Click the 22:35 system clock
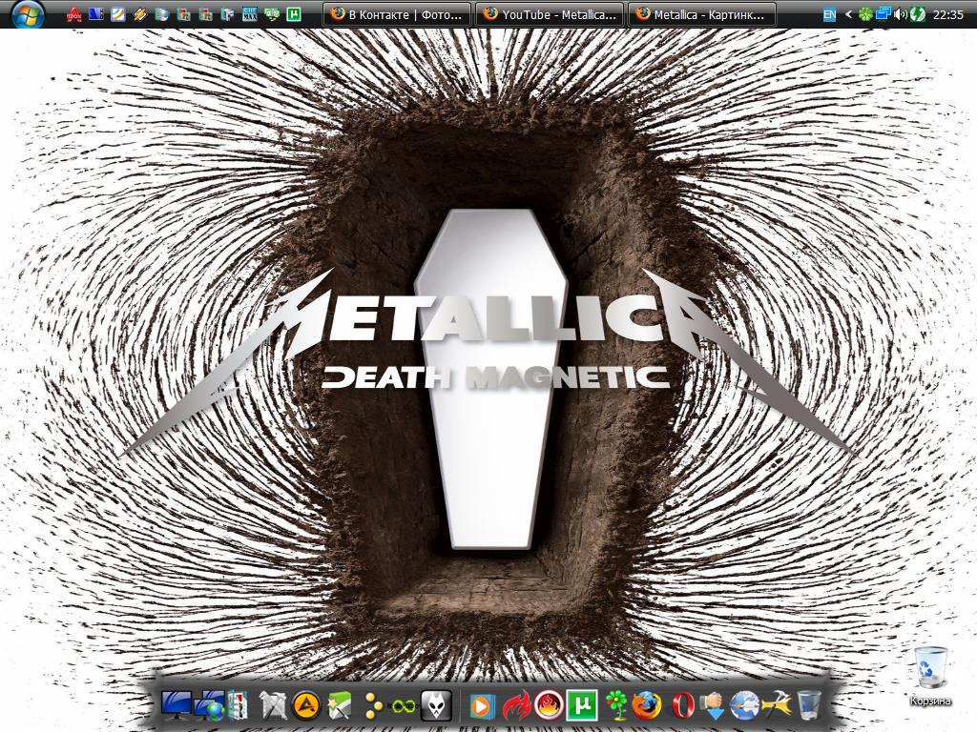The height and width of the screenshot is (732, 977). point(948,14)
